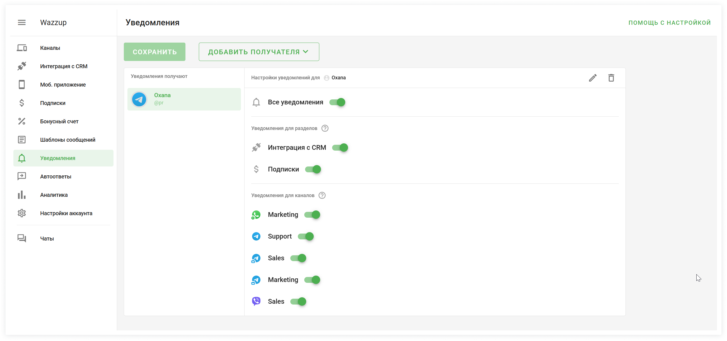Image resolution: width=727 pixels, height=341 pixels.
Task: Toggle Подписки notifications switch
Action: [313, 169]
